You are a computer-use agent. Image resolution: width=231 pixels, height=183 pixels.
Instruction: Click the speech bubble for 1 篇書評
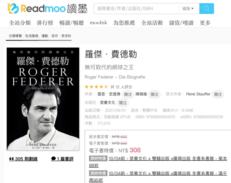[53, 159]
